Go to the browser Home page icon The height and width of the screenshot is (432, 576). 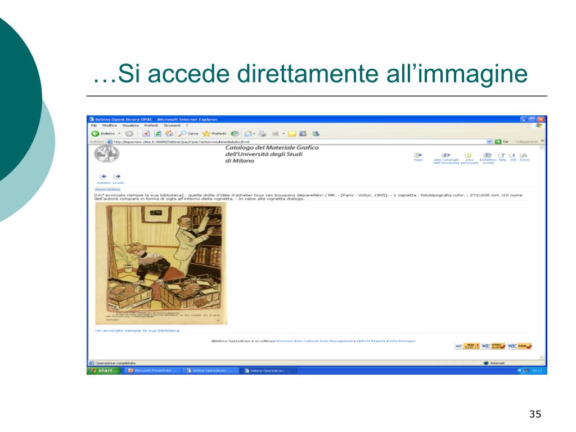[x=169, y=134]
